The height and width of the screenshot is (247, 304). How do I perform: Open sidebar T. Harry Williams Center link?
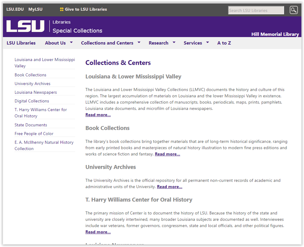coord(41,113)
